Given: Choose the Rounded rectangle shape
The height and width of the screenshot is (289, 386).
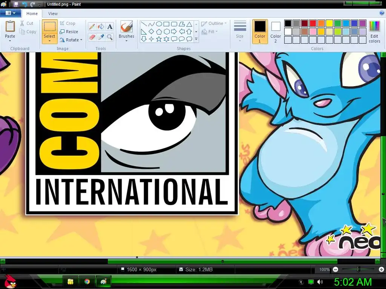Looking at the screenshot, I should pyautogui.click(x=174, y=24).
